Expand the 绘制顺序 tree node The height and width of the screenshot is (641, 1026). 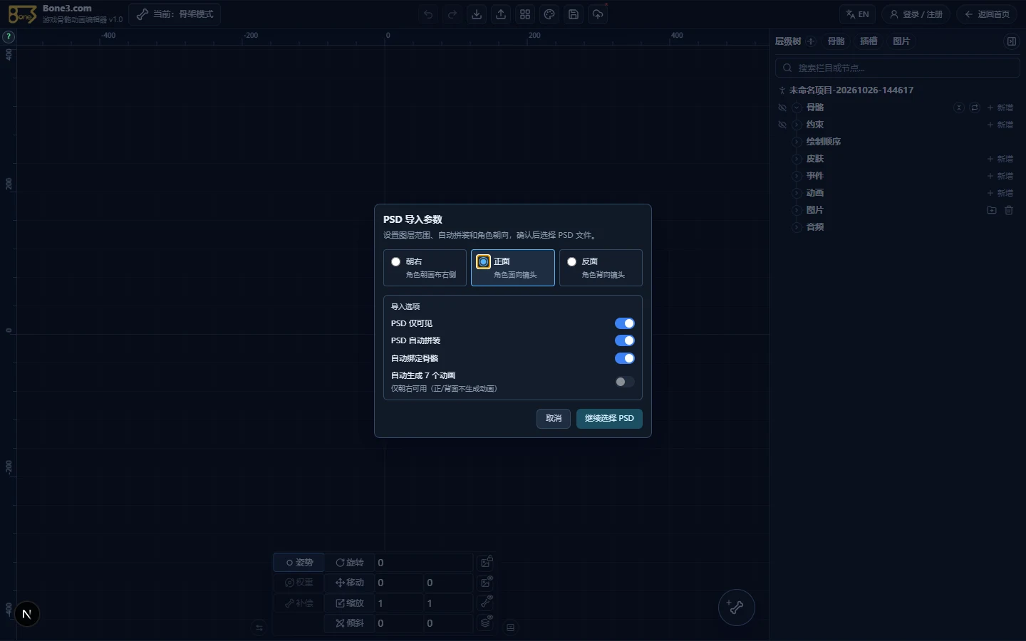tap(797, 142)
